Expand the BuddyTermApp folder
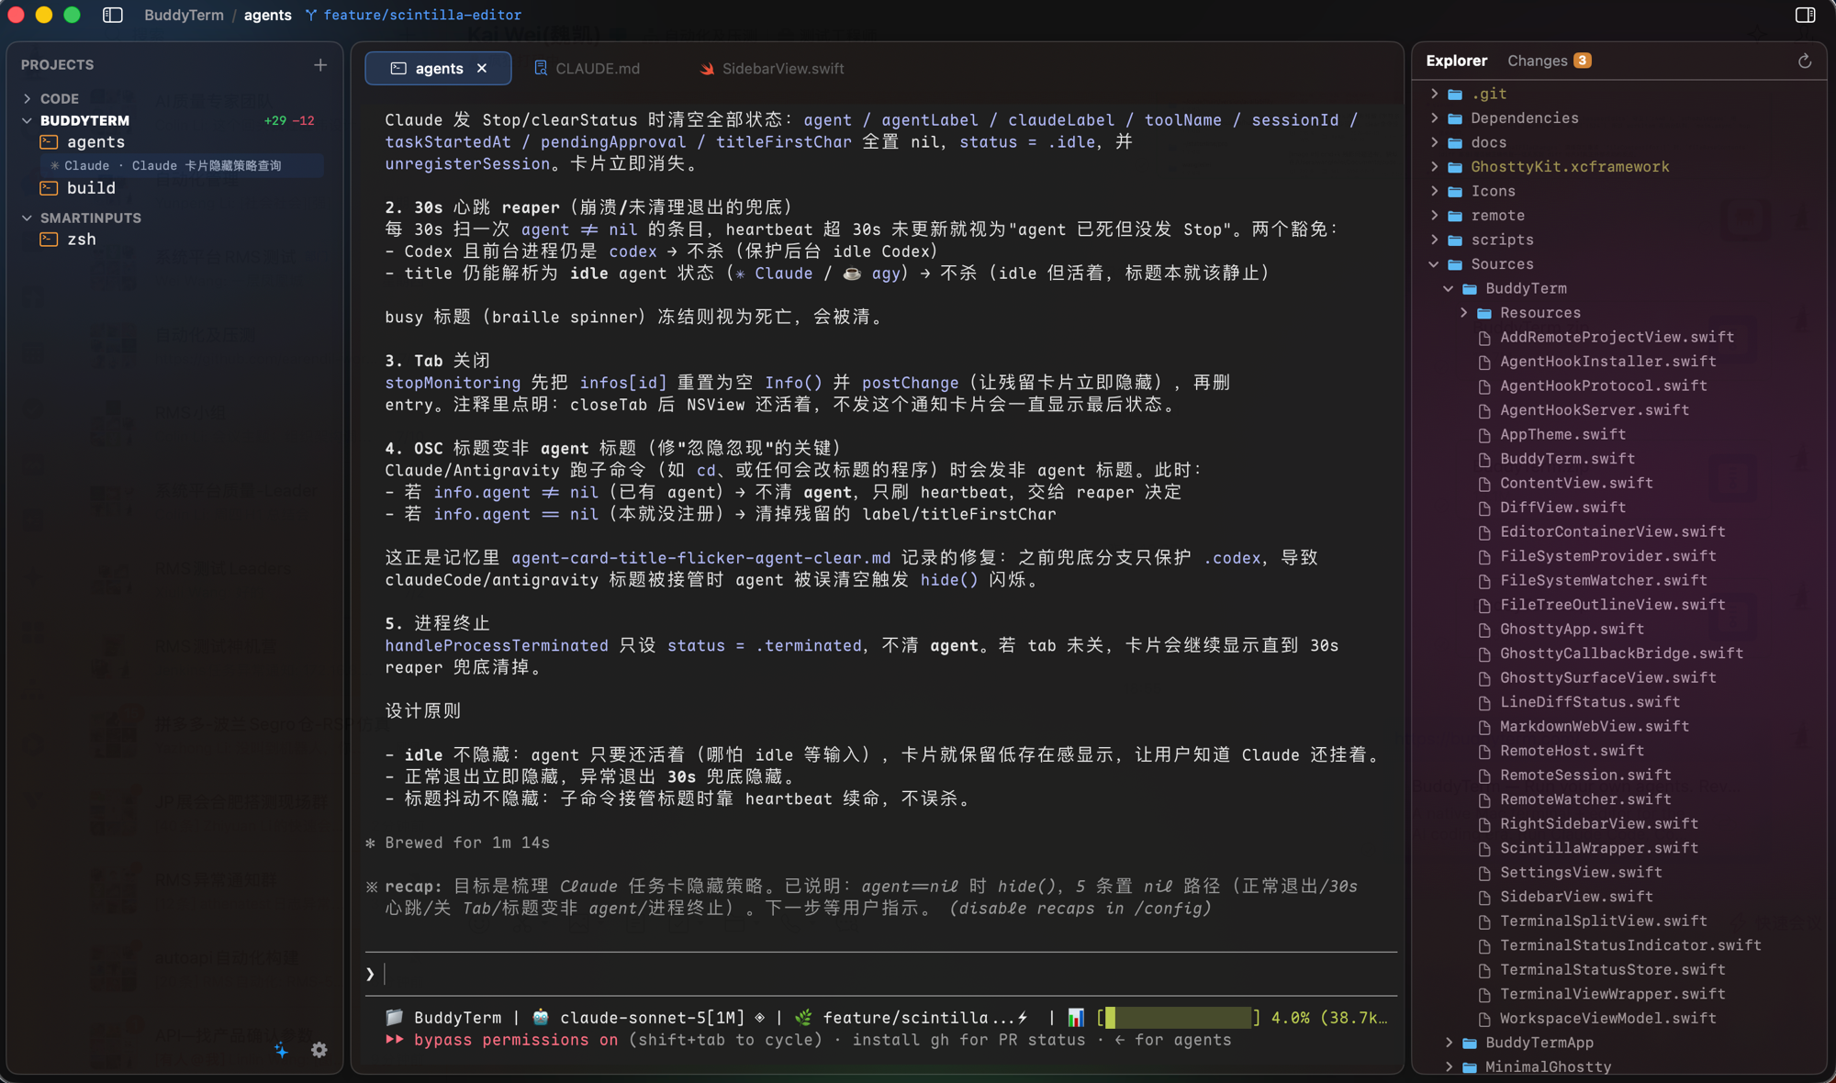Viewport: 1836px width, 1083px height. pyautogui.click(x=1449, y=1043)
